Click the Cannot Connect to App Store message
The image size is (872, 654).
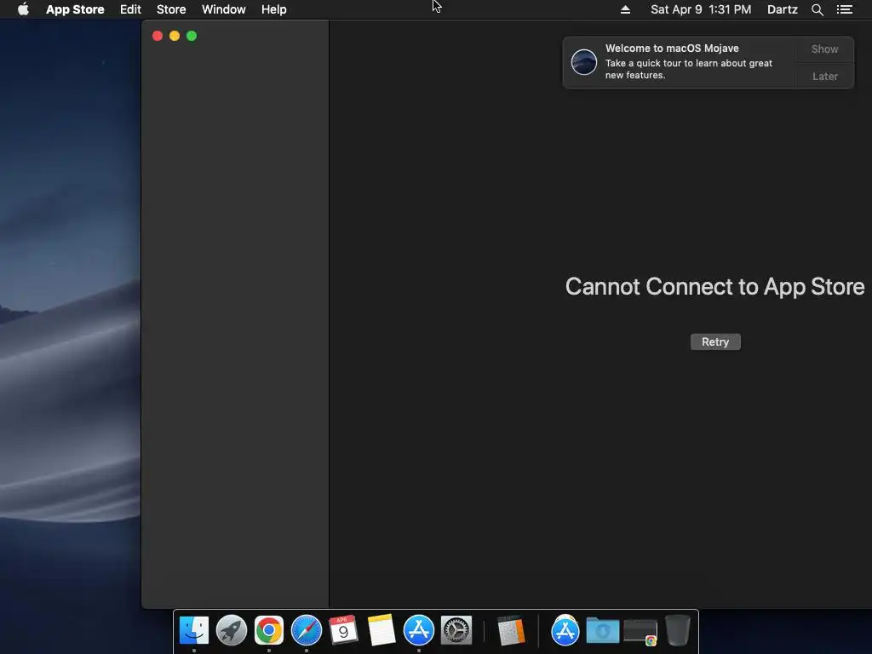coord(714,286)
